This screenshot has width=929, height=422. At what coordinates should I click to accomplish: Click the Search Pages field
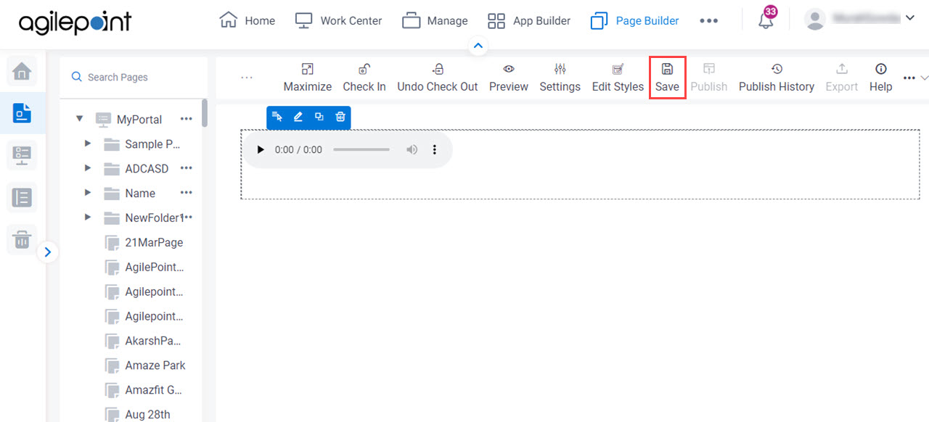point(134,77)
